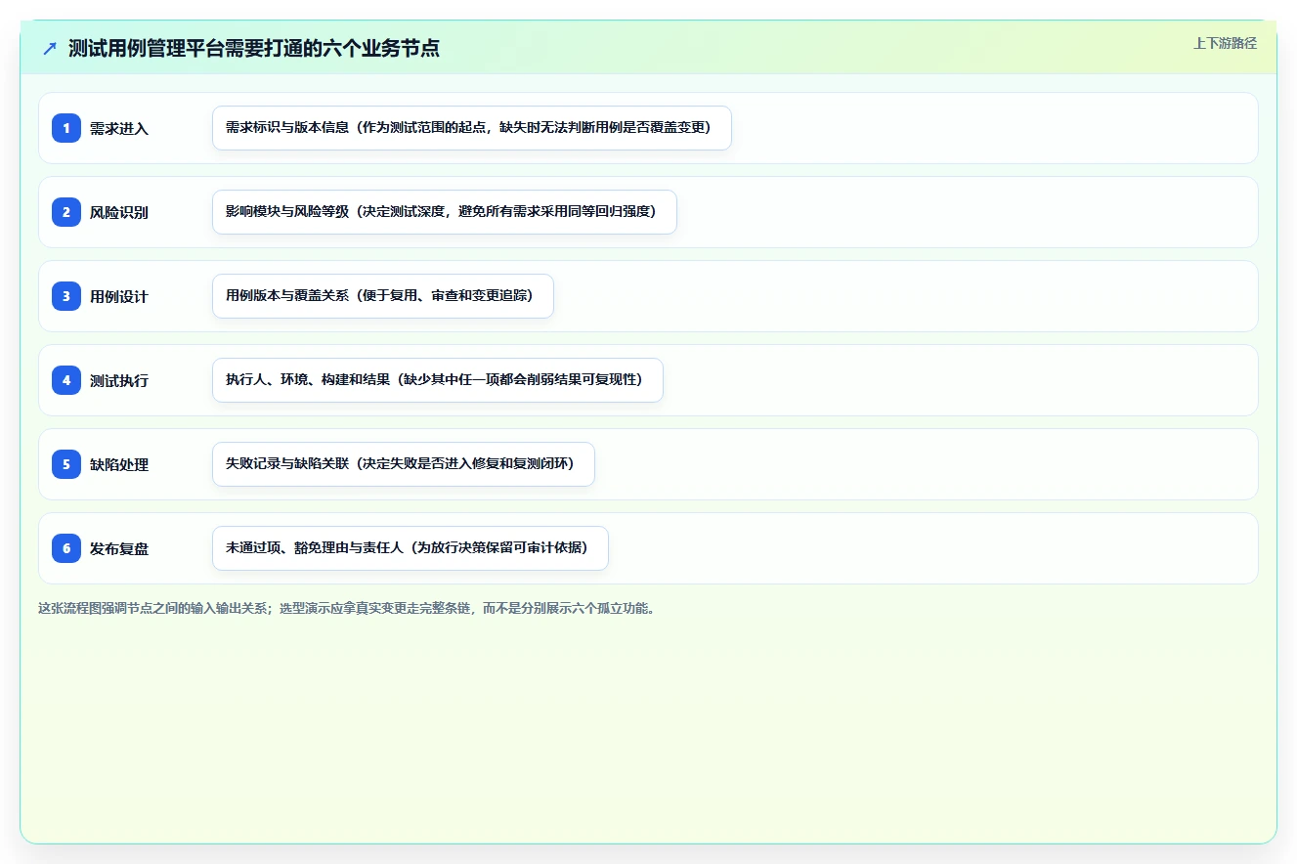Click the 需求进入 node label
1297x864 pixels.
click(x=119, y=129)
